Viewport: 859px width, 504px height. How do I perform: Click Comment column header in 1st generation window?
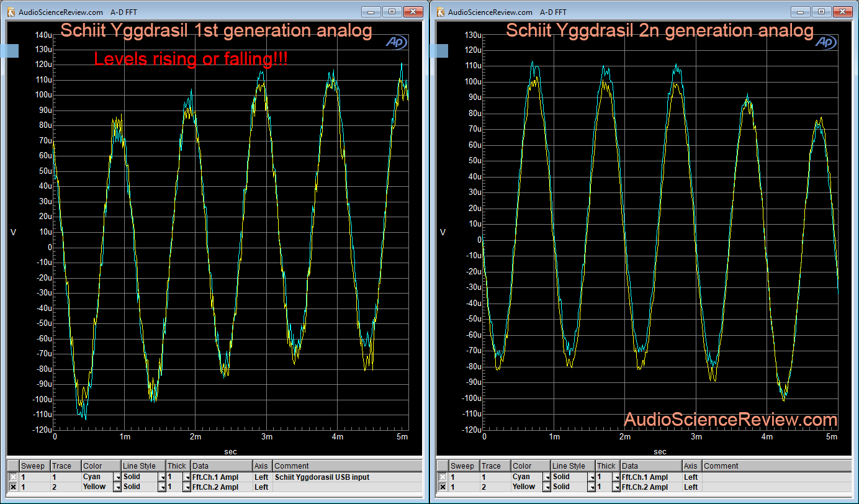click(347, 466)
